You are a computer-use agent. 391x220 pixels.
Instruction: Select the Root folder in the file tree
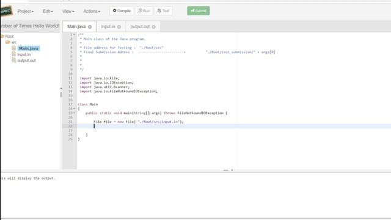tap(10, 36)
